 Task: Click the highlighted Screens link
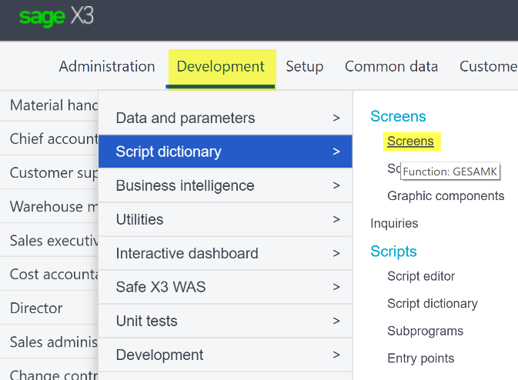point(410,141)
